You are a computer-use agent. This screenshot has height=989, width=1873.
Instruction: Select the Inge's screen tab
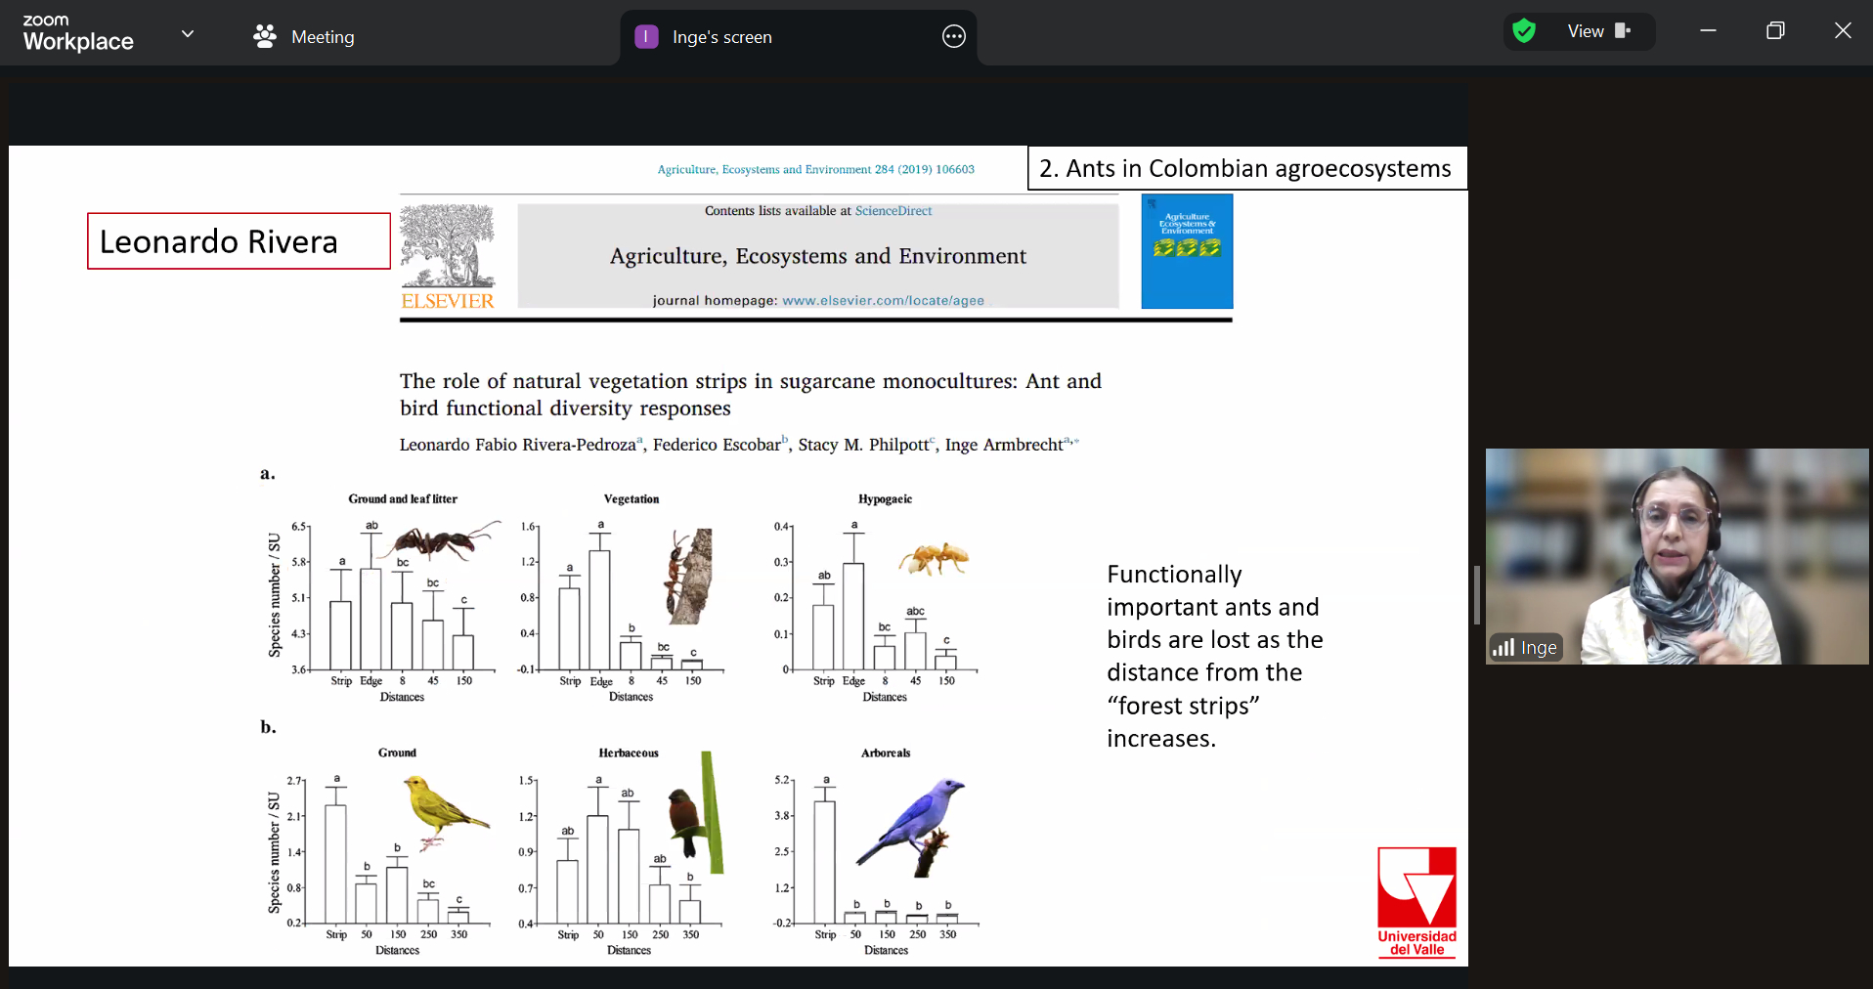tap(721, 37)
